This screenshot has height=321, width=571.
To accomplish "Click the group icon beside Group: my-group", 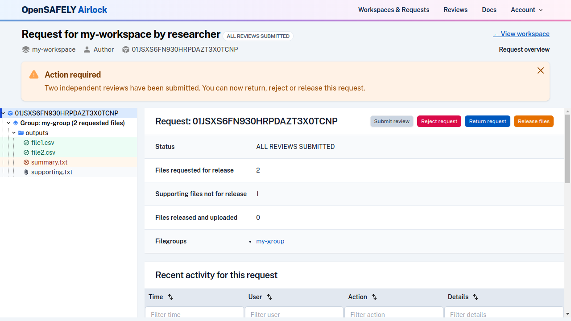I will point(16,123).
